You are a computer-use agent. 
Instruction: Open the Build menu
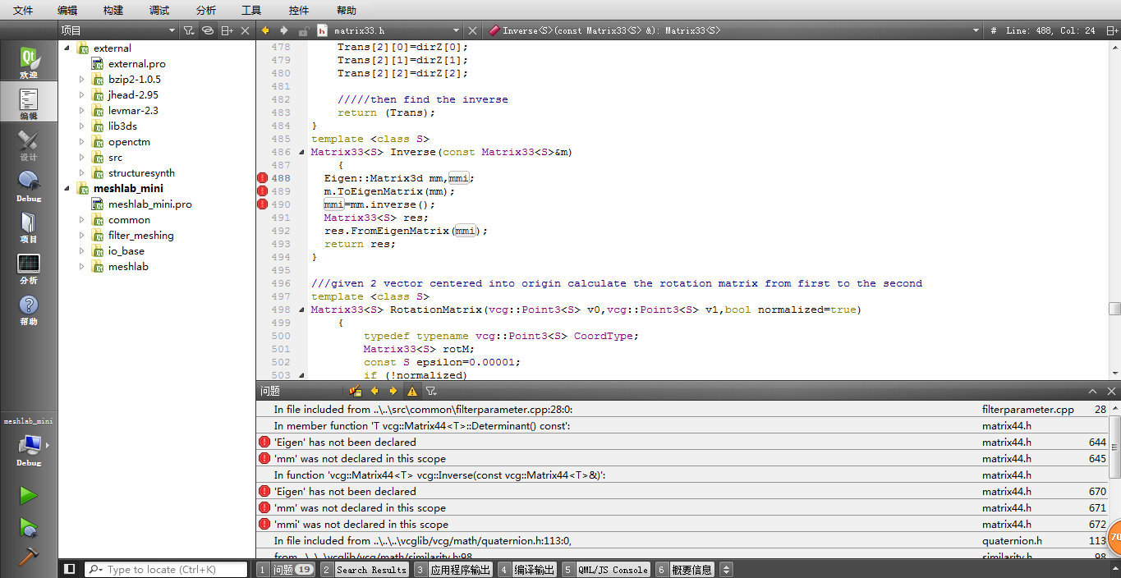[x=113, y=11]
